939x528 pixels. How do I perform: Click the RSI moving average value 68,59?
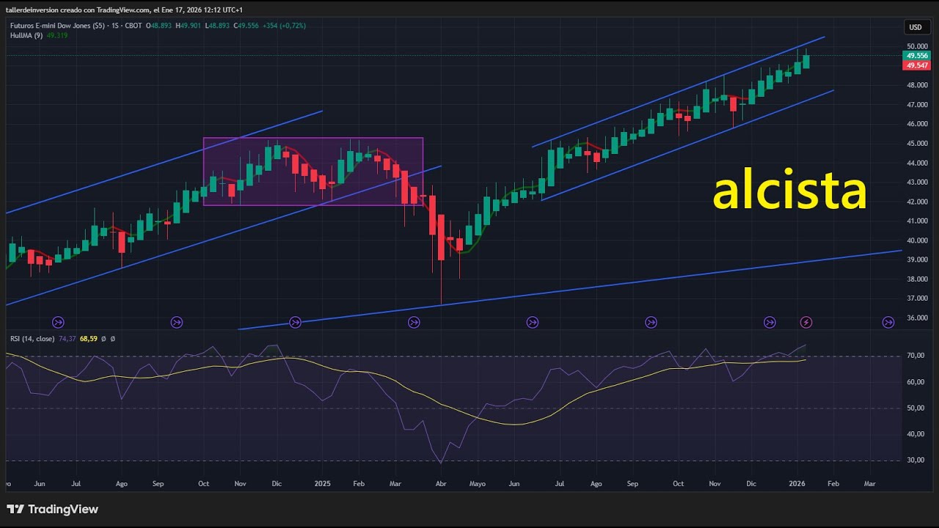click(88, 339)
